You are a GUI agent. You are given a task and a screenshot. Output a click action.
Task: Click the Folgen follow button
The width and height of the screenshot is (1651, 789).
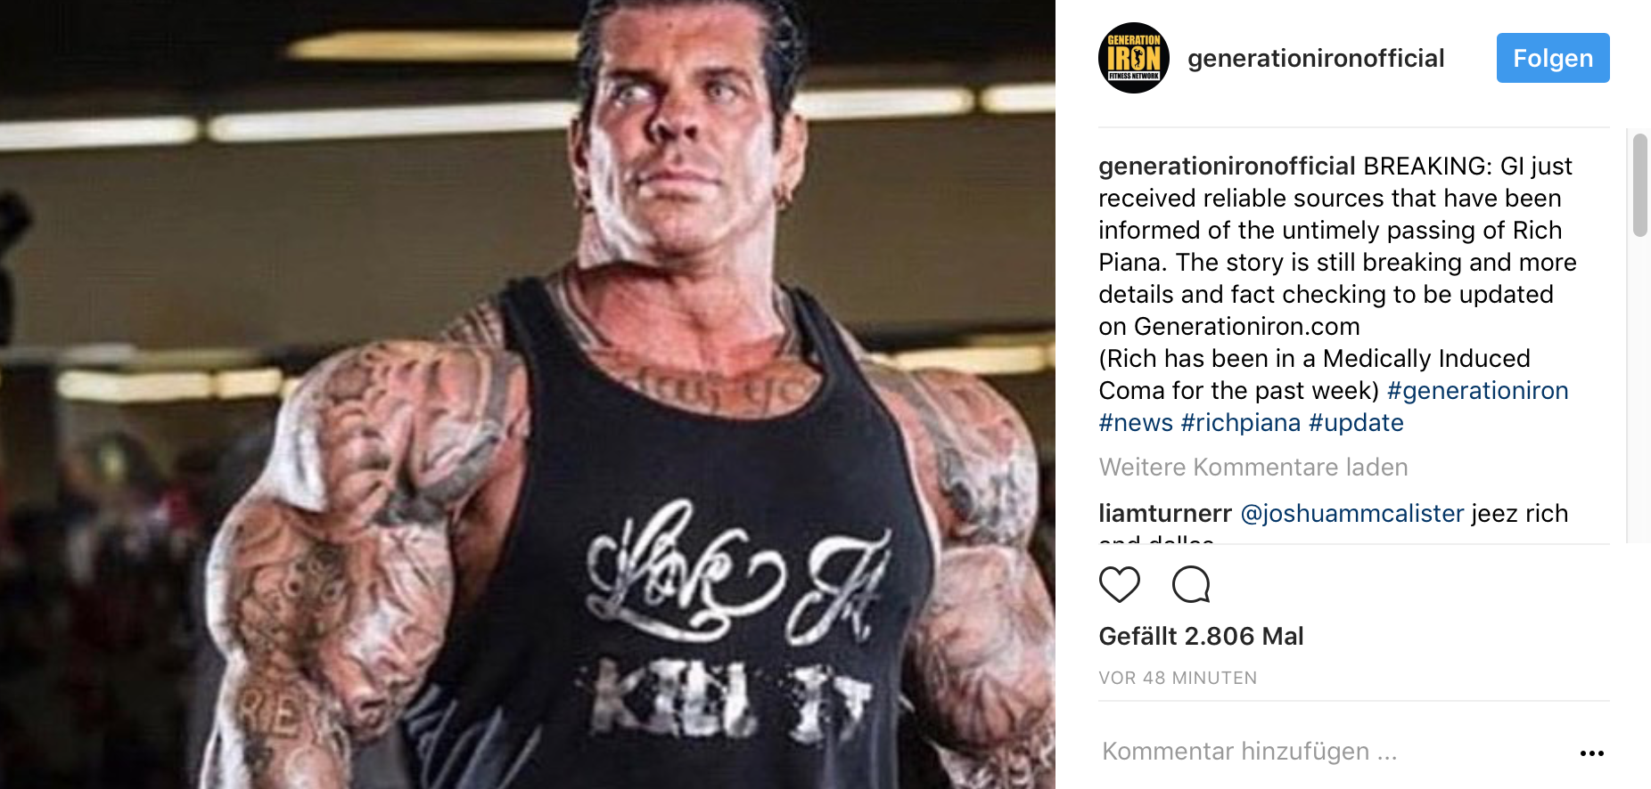point(1553,58)
